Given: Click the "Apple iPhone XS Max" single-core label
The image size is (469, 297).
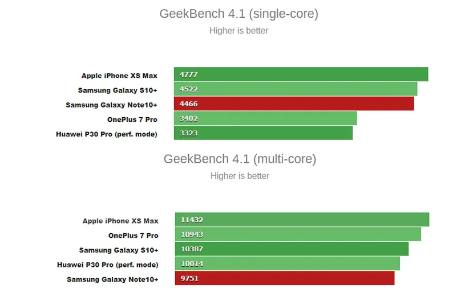Looking at the screenshot, I should pyautogui.click(x=119, y=75).
